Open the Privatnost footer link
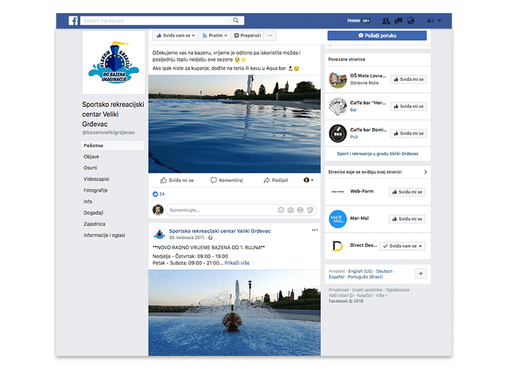This screenshot has width=508, height=374. click(338, 290)
